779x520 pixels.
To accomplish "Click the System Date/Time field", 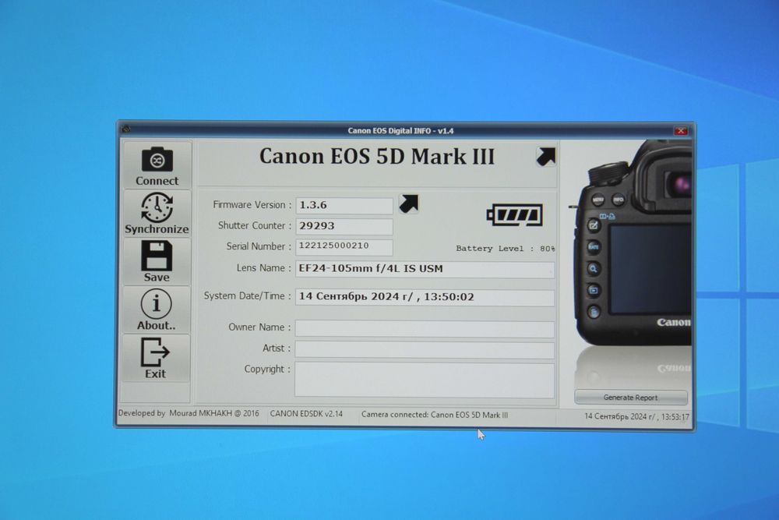I will tap(425, 297).
